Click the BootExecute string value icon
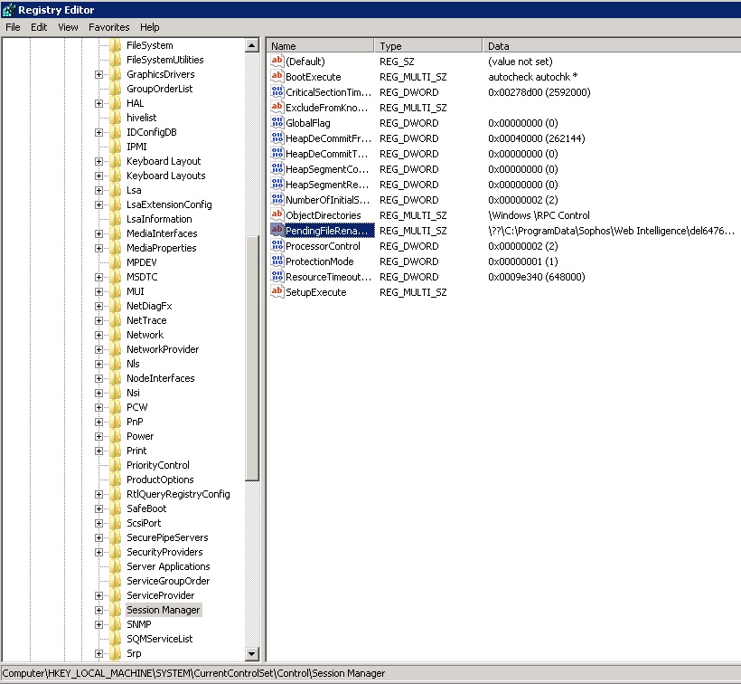 click(x=277, y=77)
